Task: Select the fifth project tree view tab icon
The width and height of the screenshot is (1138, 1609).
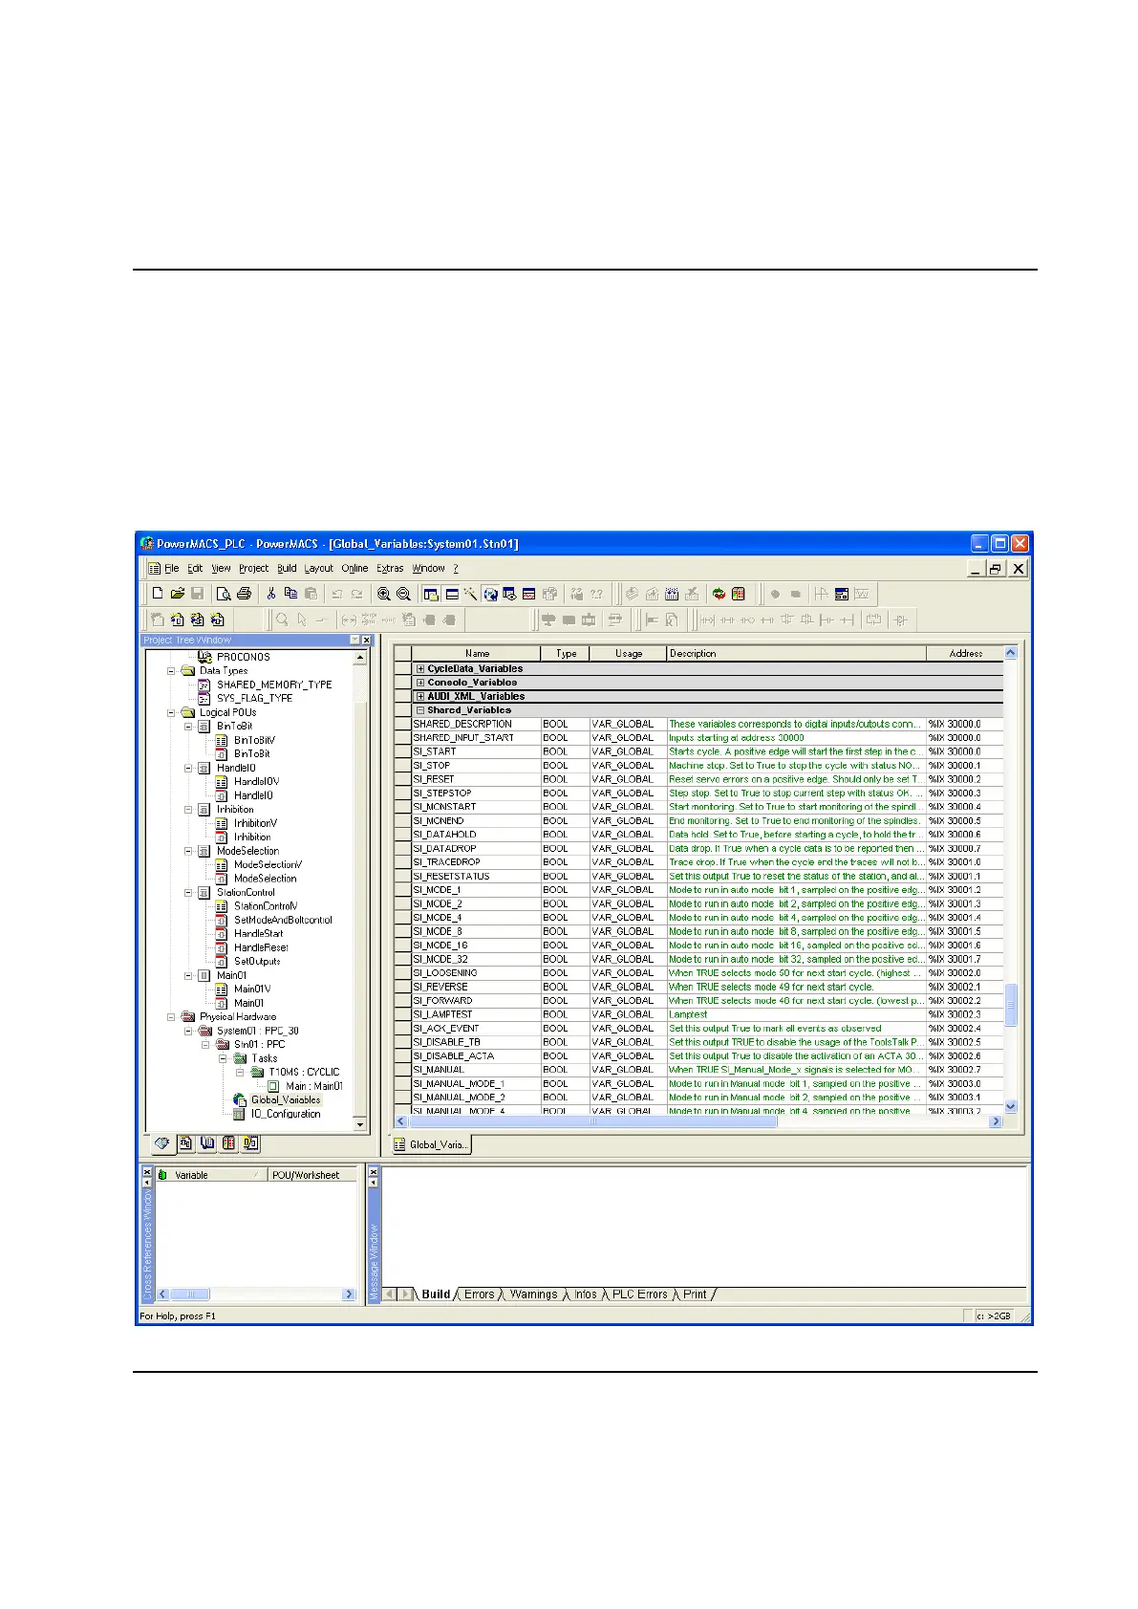Action: pyautogui.click(x=251, y=1143)
